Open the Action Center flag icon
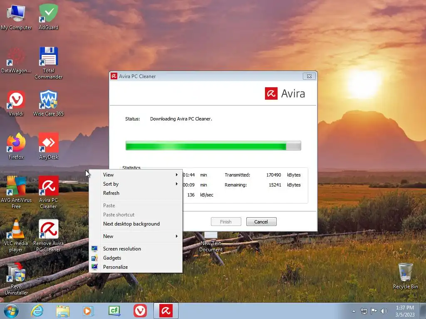The height and width of the screenshot is (319, 426). pos(374,311)
